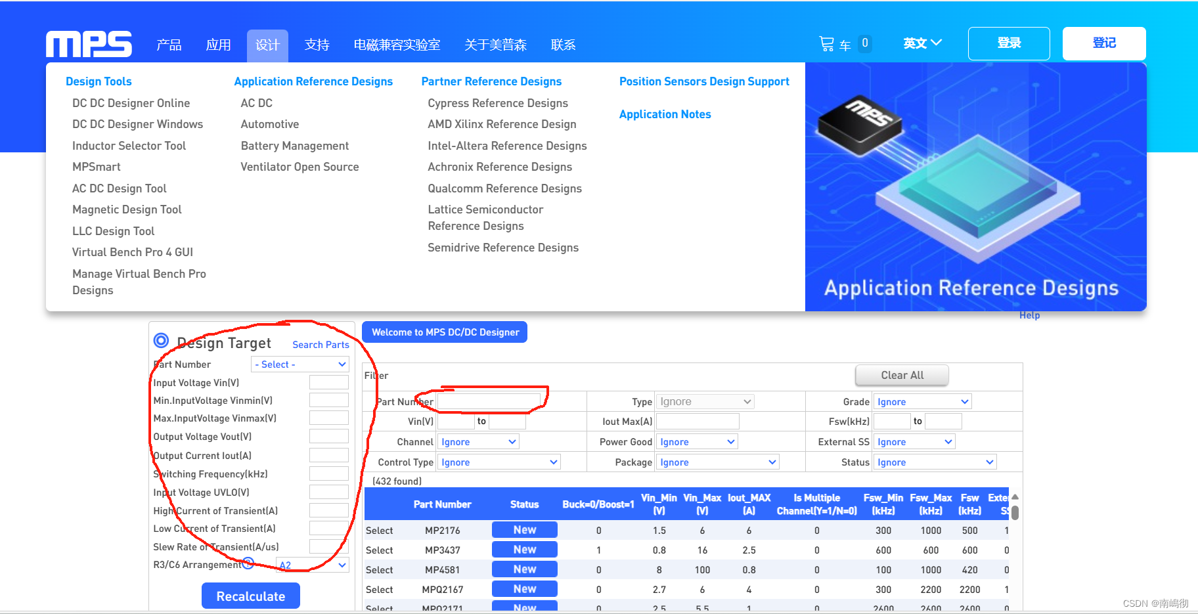Screen dimensions: 1198x614
Task: Open LLC Design Tool link
Action: [x=113, y=231]
